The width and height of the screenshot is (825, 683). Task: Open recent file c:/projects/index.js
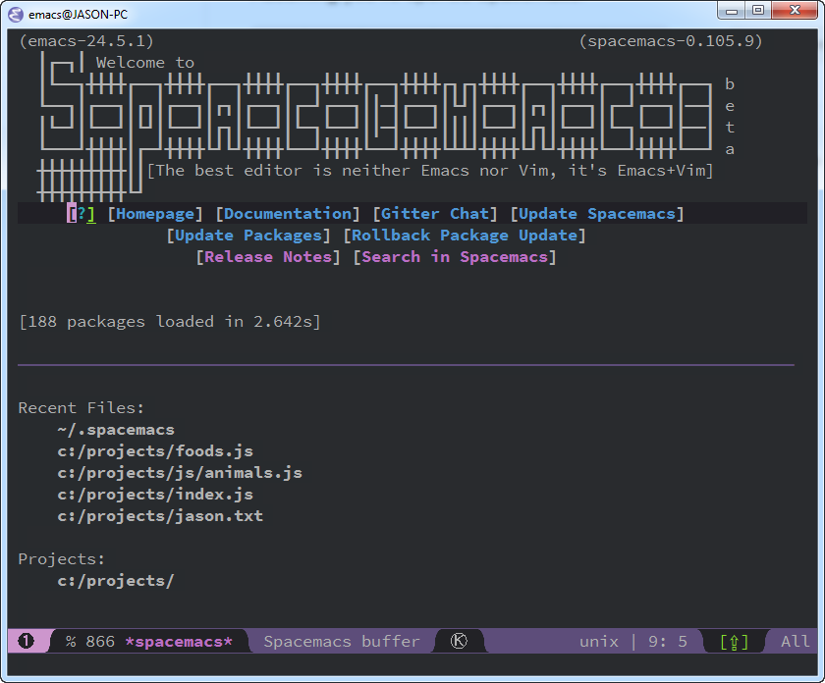(155, 495)
